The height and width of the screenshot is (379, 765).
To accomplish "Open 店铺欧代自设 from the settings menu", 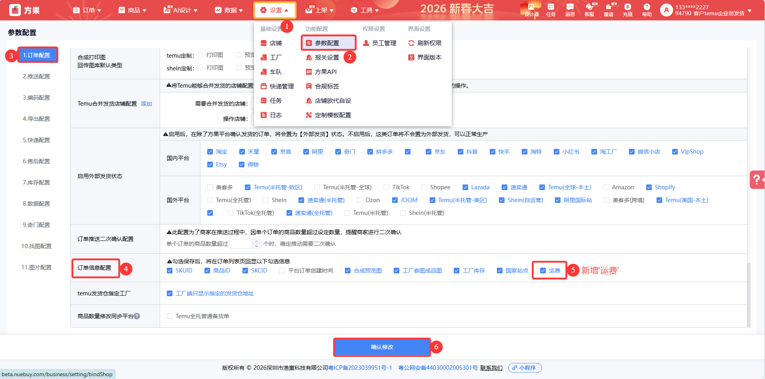I will pos(328,101).
